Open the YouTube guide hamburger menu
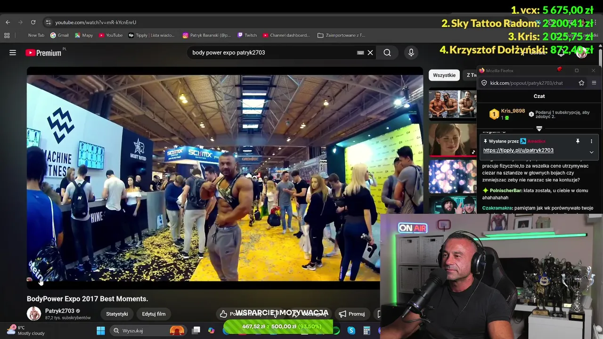 pos(13,53)
